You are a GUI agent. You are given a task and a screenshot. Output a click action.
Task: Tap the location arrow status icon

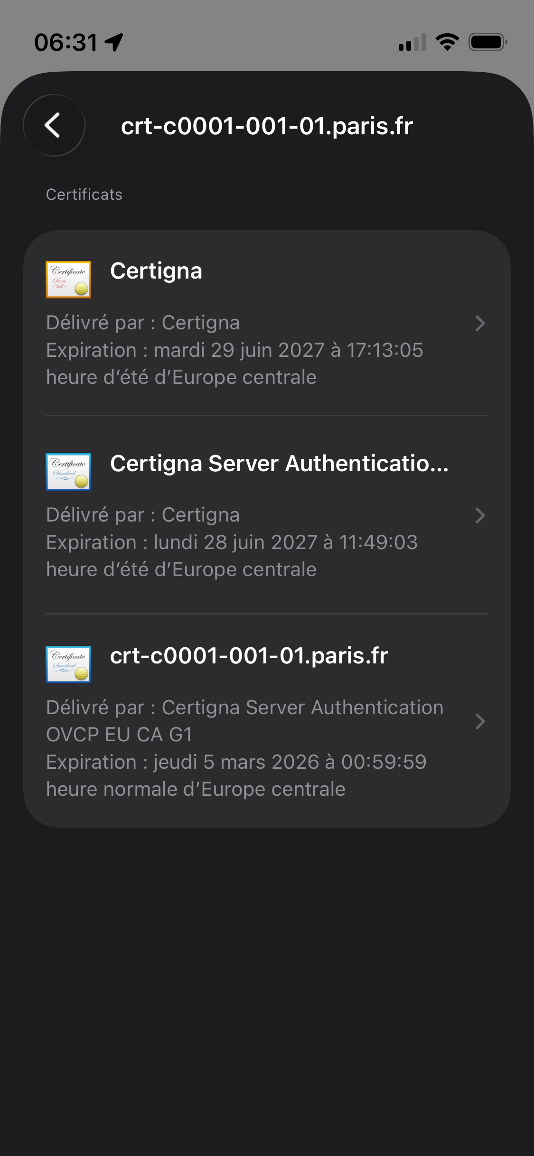(114, 42)
